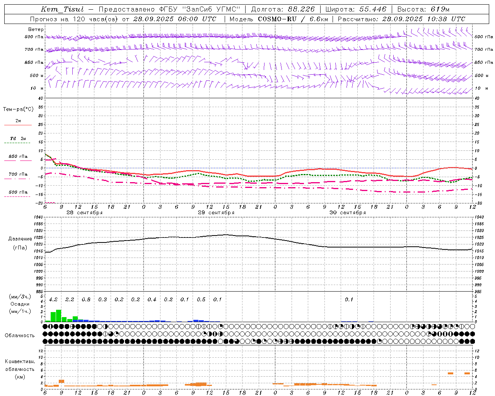Click the Осадки precipitation label
Viewport: 495px width, 396px height.
20,304
